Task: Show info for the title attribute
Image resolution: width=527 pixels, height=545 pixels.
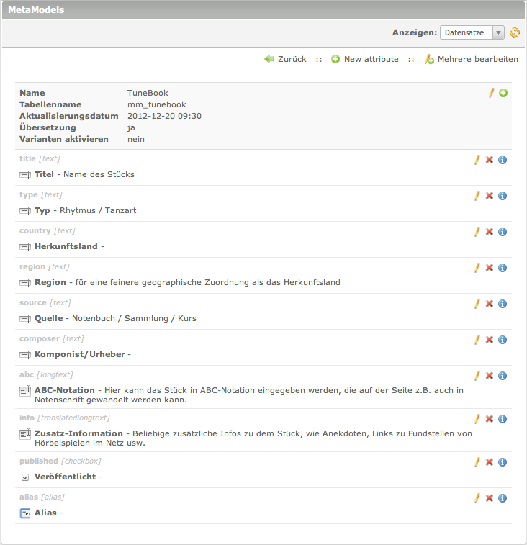Action: pos(503,160)
